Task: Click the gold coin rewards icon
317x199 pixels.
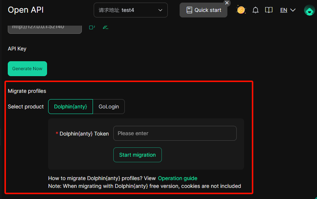Action: [x=241, y=10]
